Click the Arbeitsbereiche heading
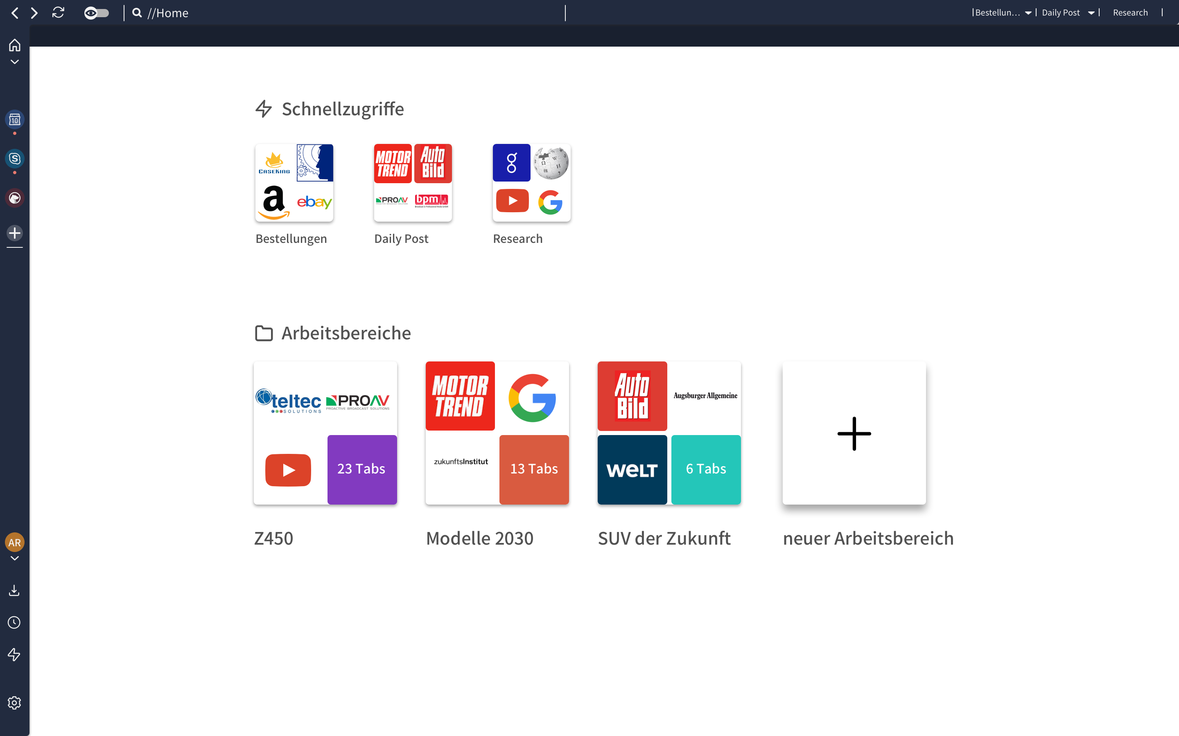This screenshot has width=1179, height=736. pyautogui.click(x=346, y=333)
